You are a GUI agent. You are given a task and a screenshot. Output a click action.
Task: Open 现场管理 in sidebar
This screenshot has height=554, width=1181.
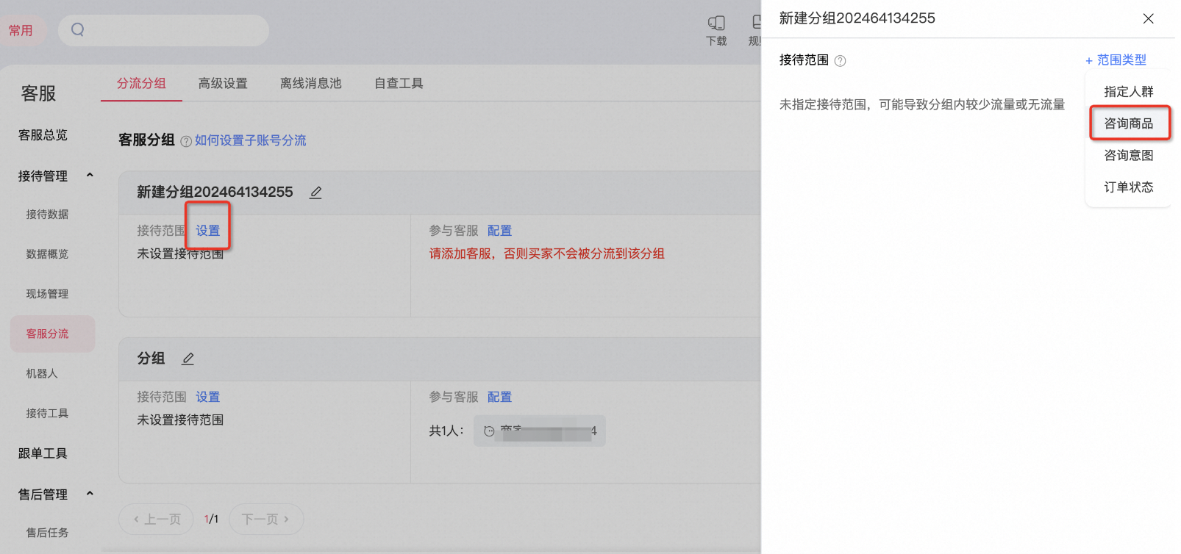tap(47, 294)
